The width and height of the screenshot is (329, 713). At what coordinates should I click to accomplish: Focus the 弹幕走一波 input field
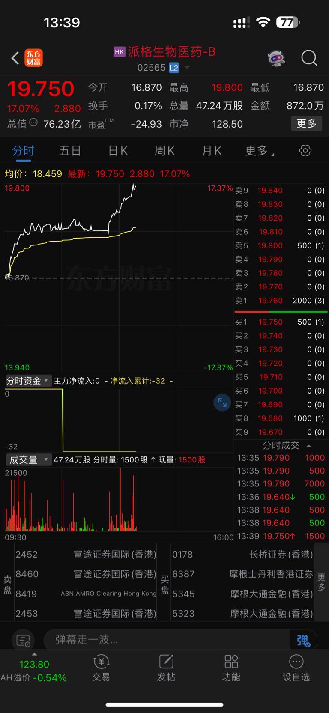(167, 640)
